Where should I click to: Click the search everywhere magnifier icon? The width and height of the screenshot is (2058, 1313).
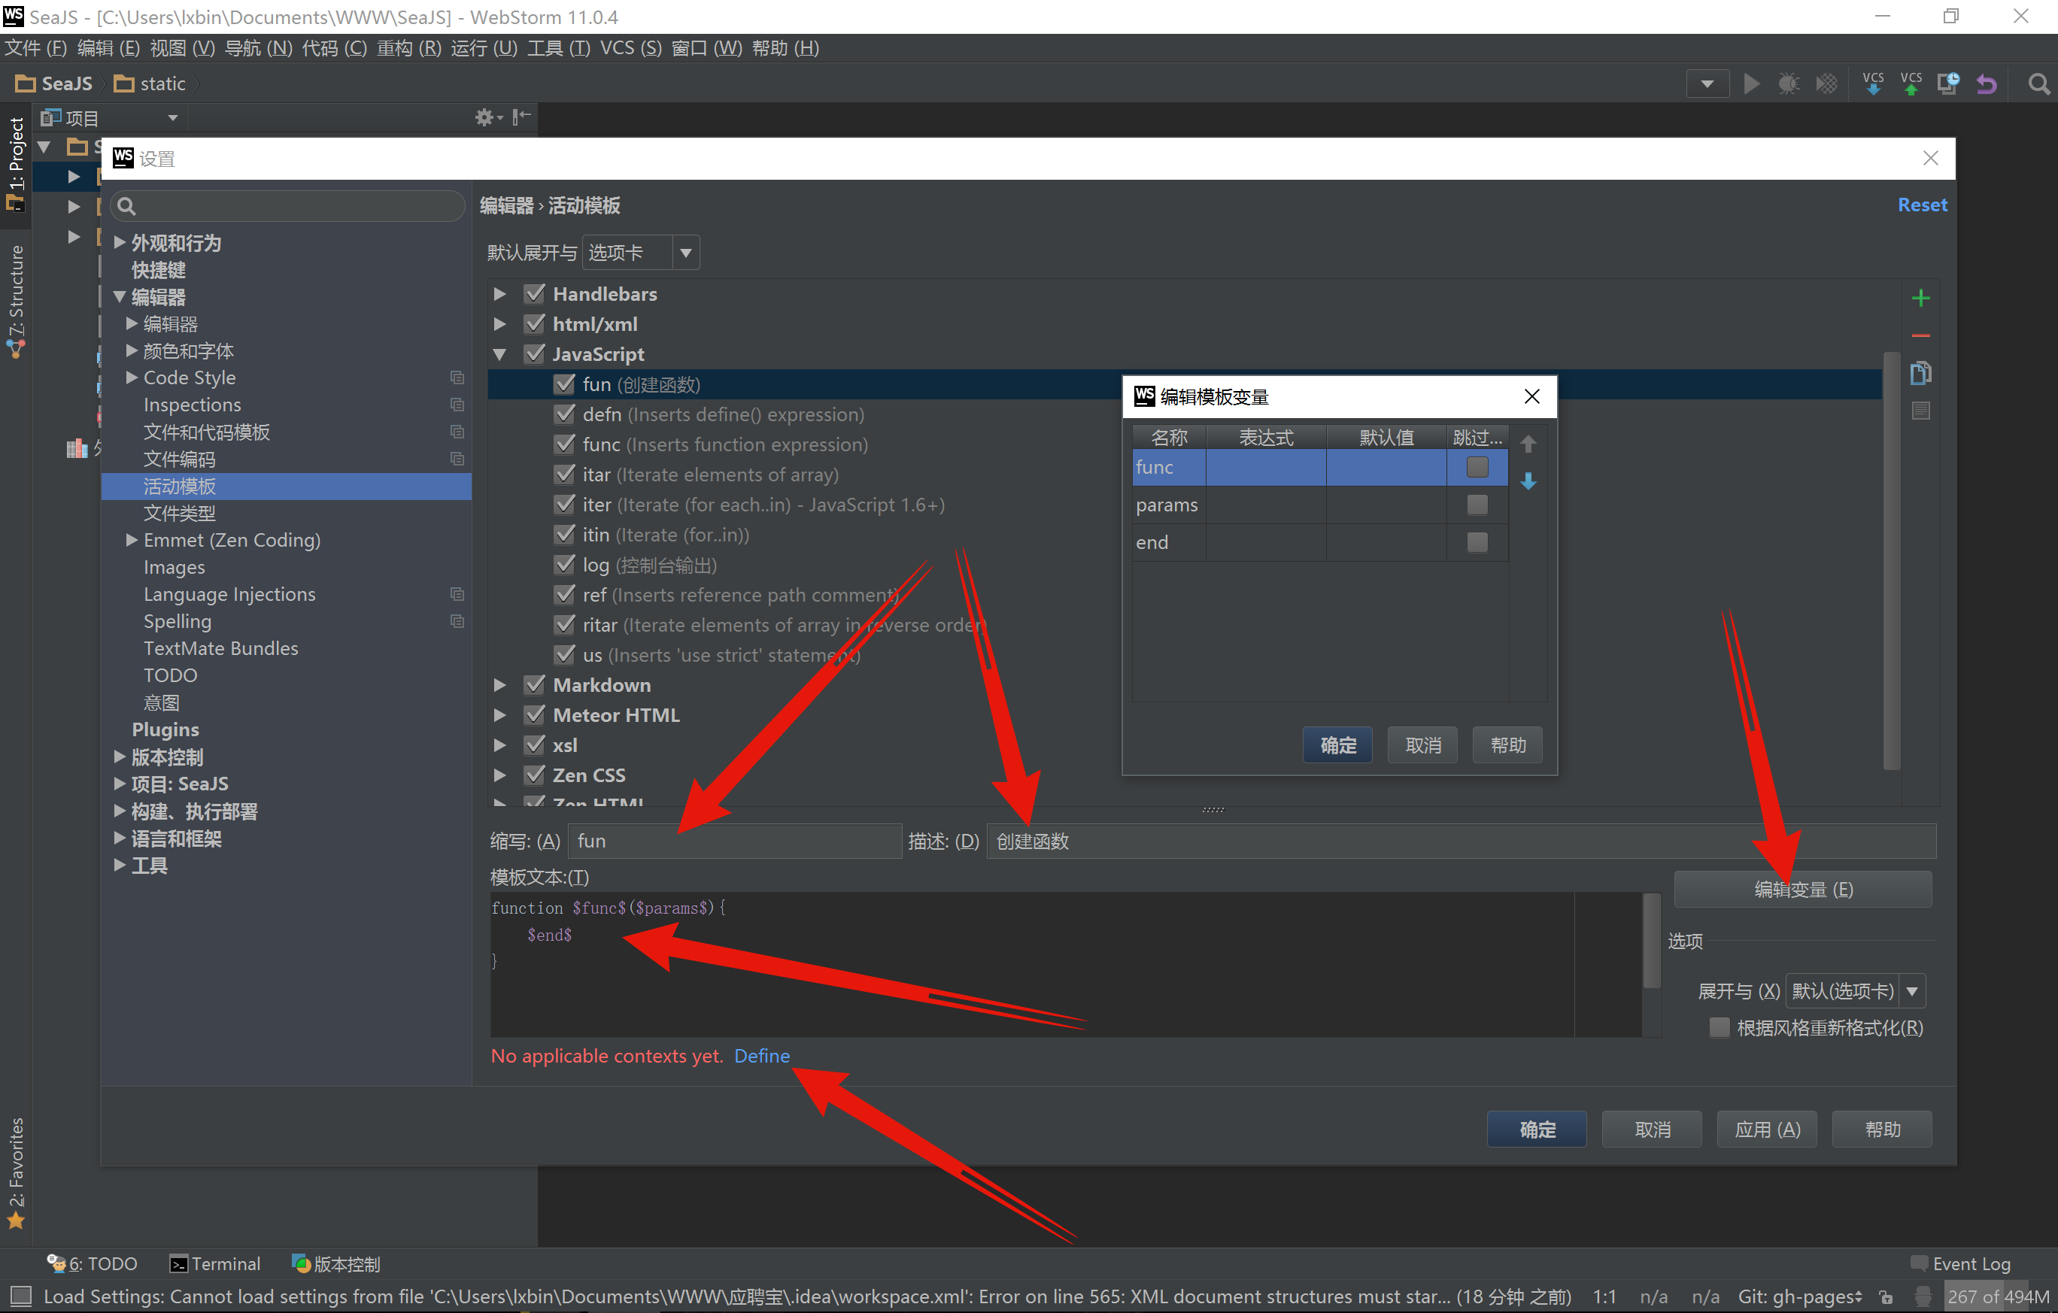pyautogui.click(x=2038, y=83)
